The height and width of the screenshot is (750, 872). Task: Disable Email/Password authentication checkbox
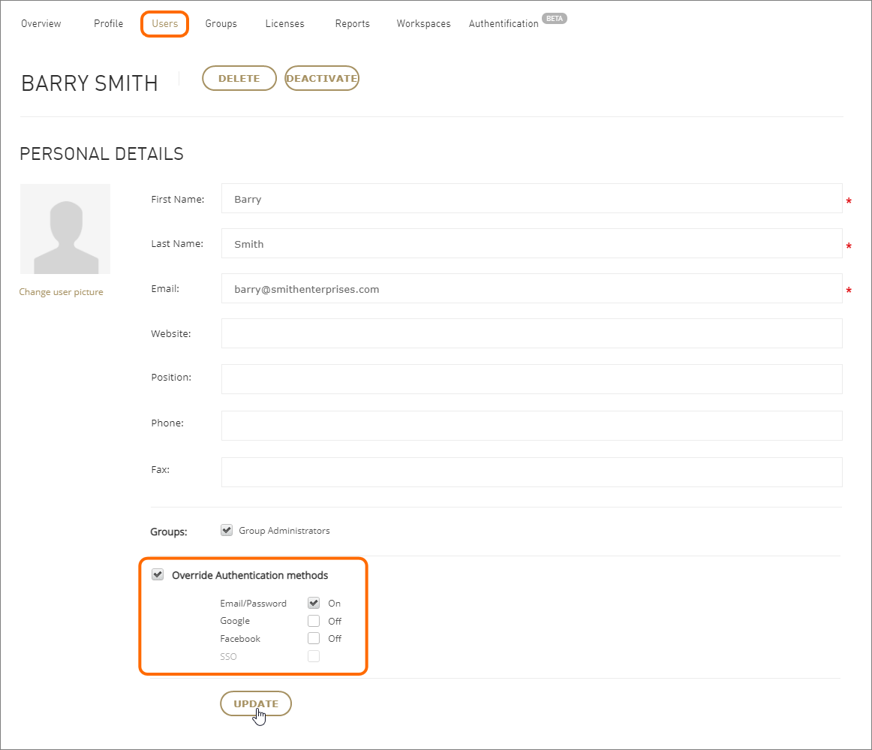314,603
